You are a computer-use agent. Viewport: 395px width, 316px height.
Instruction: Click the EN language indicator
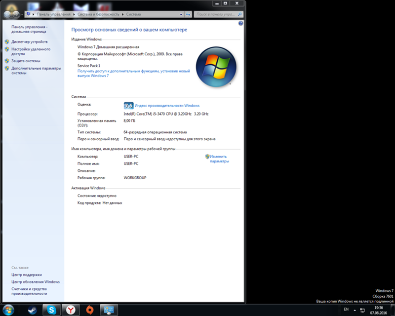[x=346, y=309]
